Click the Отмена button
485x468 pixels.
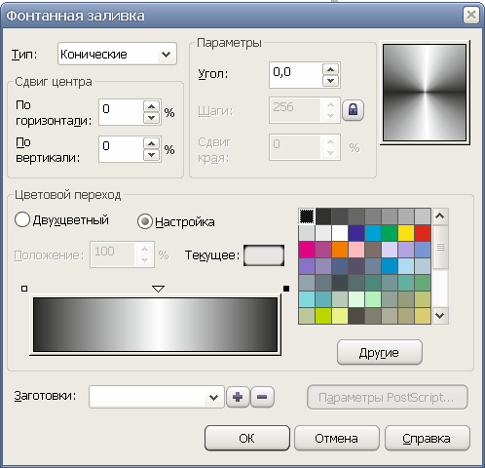[x=337, y=438]
